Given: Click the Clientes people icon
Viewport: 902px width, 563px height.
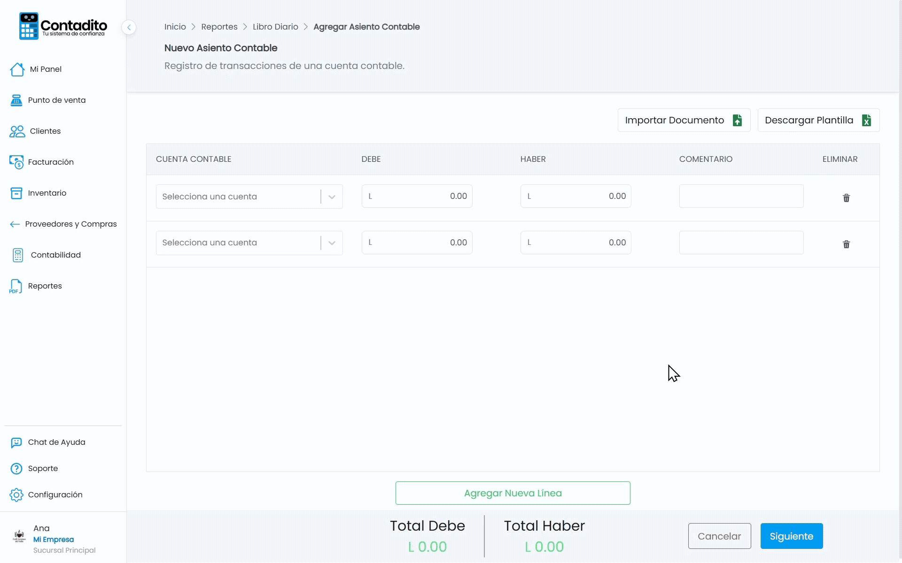Looking at the screenshot, I should (17, 131).
